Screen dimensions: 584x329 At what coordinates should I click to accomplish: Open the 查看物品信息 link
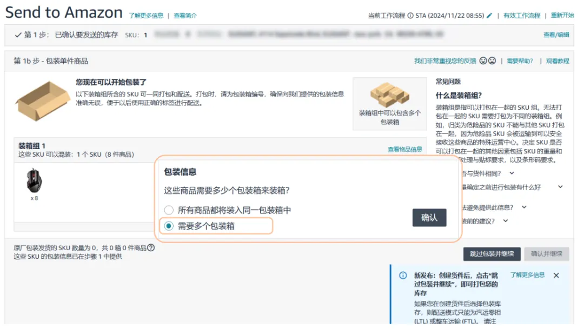tap(405, 149)
